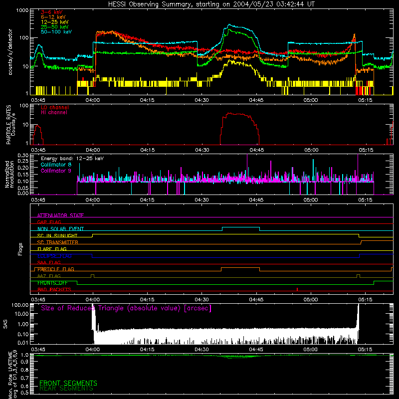The width and height of the screenshot is (399, 399).
Task: Click the Size of Reduced Triangle label
Action: coord(126,308)
